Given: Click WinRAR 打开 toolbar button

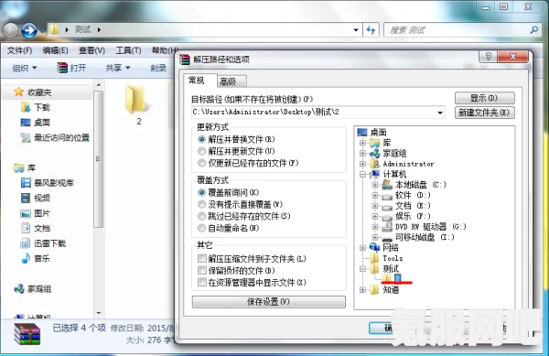Looking at the screenshot, I should (x=71, y=68).
